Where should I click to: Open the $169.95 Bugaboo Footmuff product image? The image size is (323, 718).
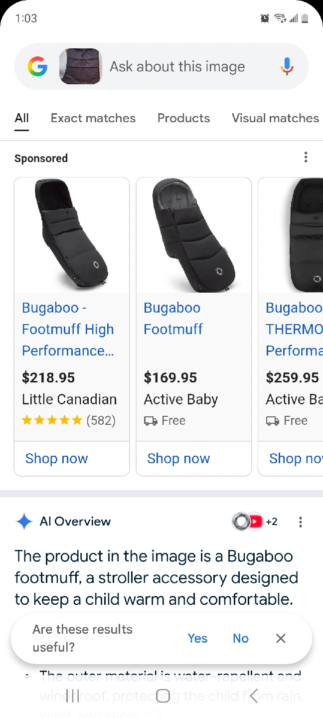coord(193,235)
